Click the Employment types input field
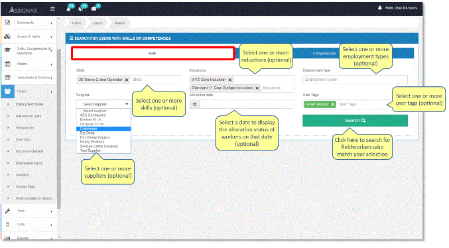Viewport: 449px width, 248px height. 355,80
